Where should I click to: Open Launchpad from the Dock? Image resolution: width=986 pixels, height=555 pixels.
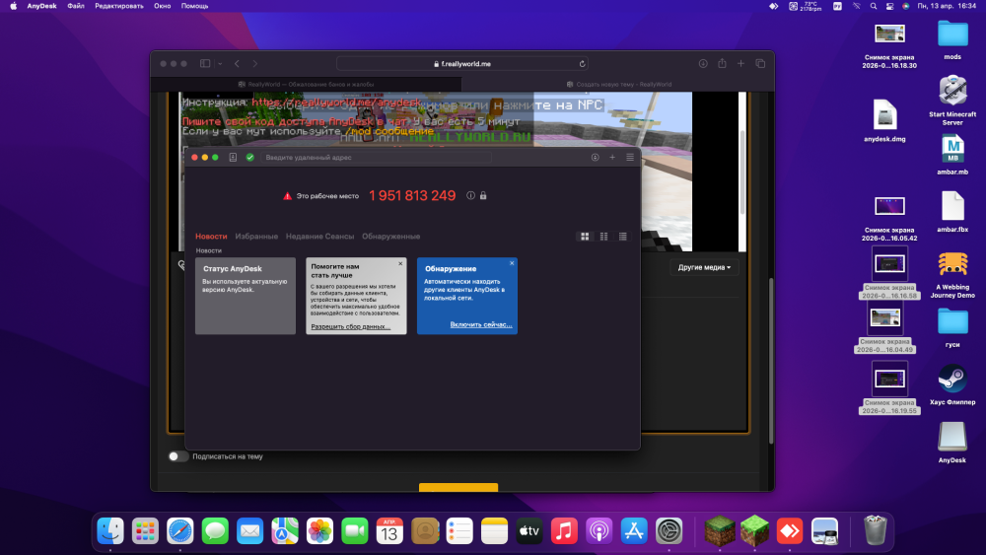tap(145, 531)
